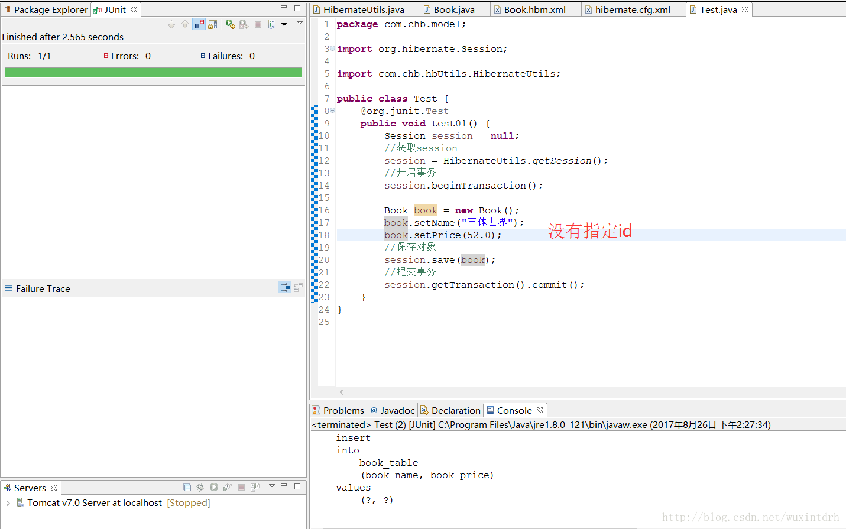The image size is (846, 529).
Task: Open test run history dropdown arrow
Action: click(x=284, y=24)
